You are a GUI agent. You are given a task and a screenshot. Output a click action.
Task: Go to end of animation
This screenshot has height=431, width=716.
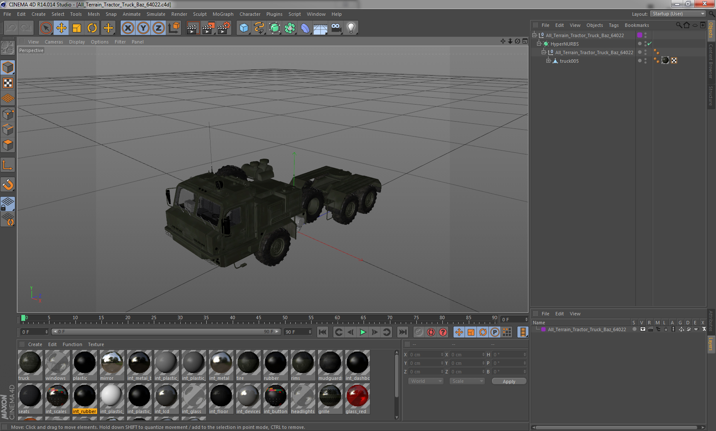[402, 332]
